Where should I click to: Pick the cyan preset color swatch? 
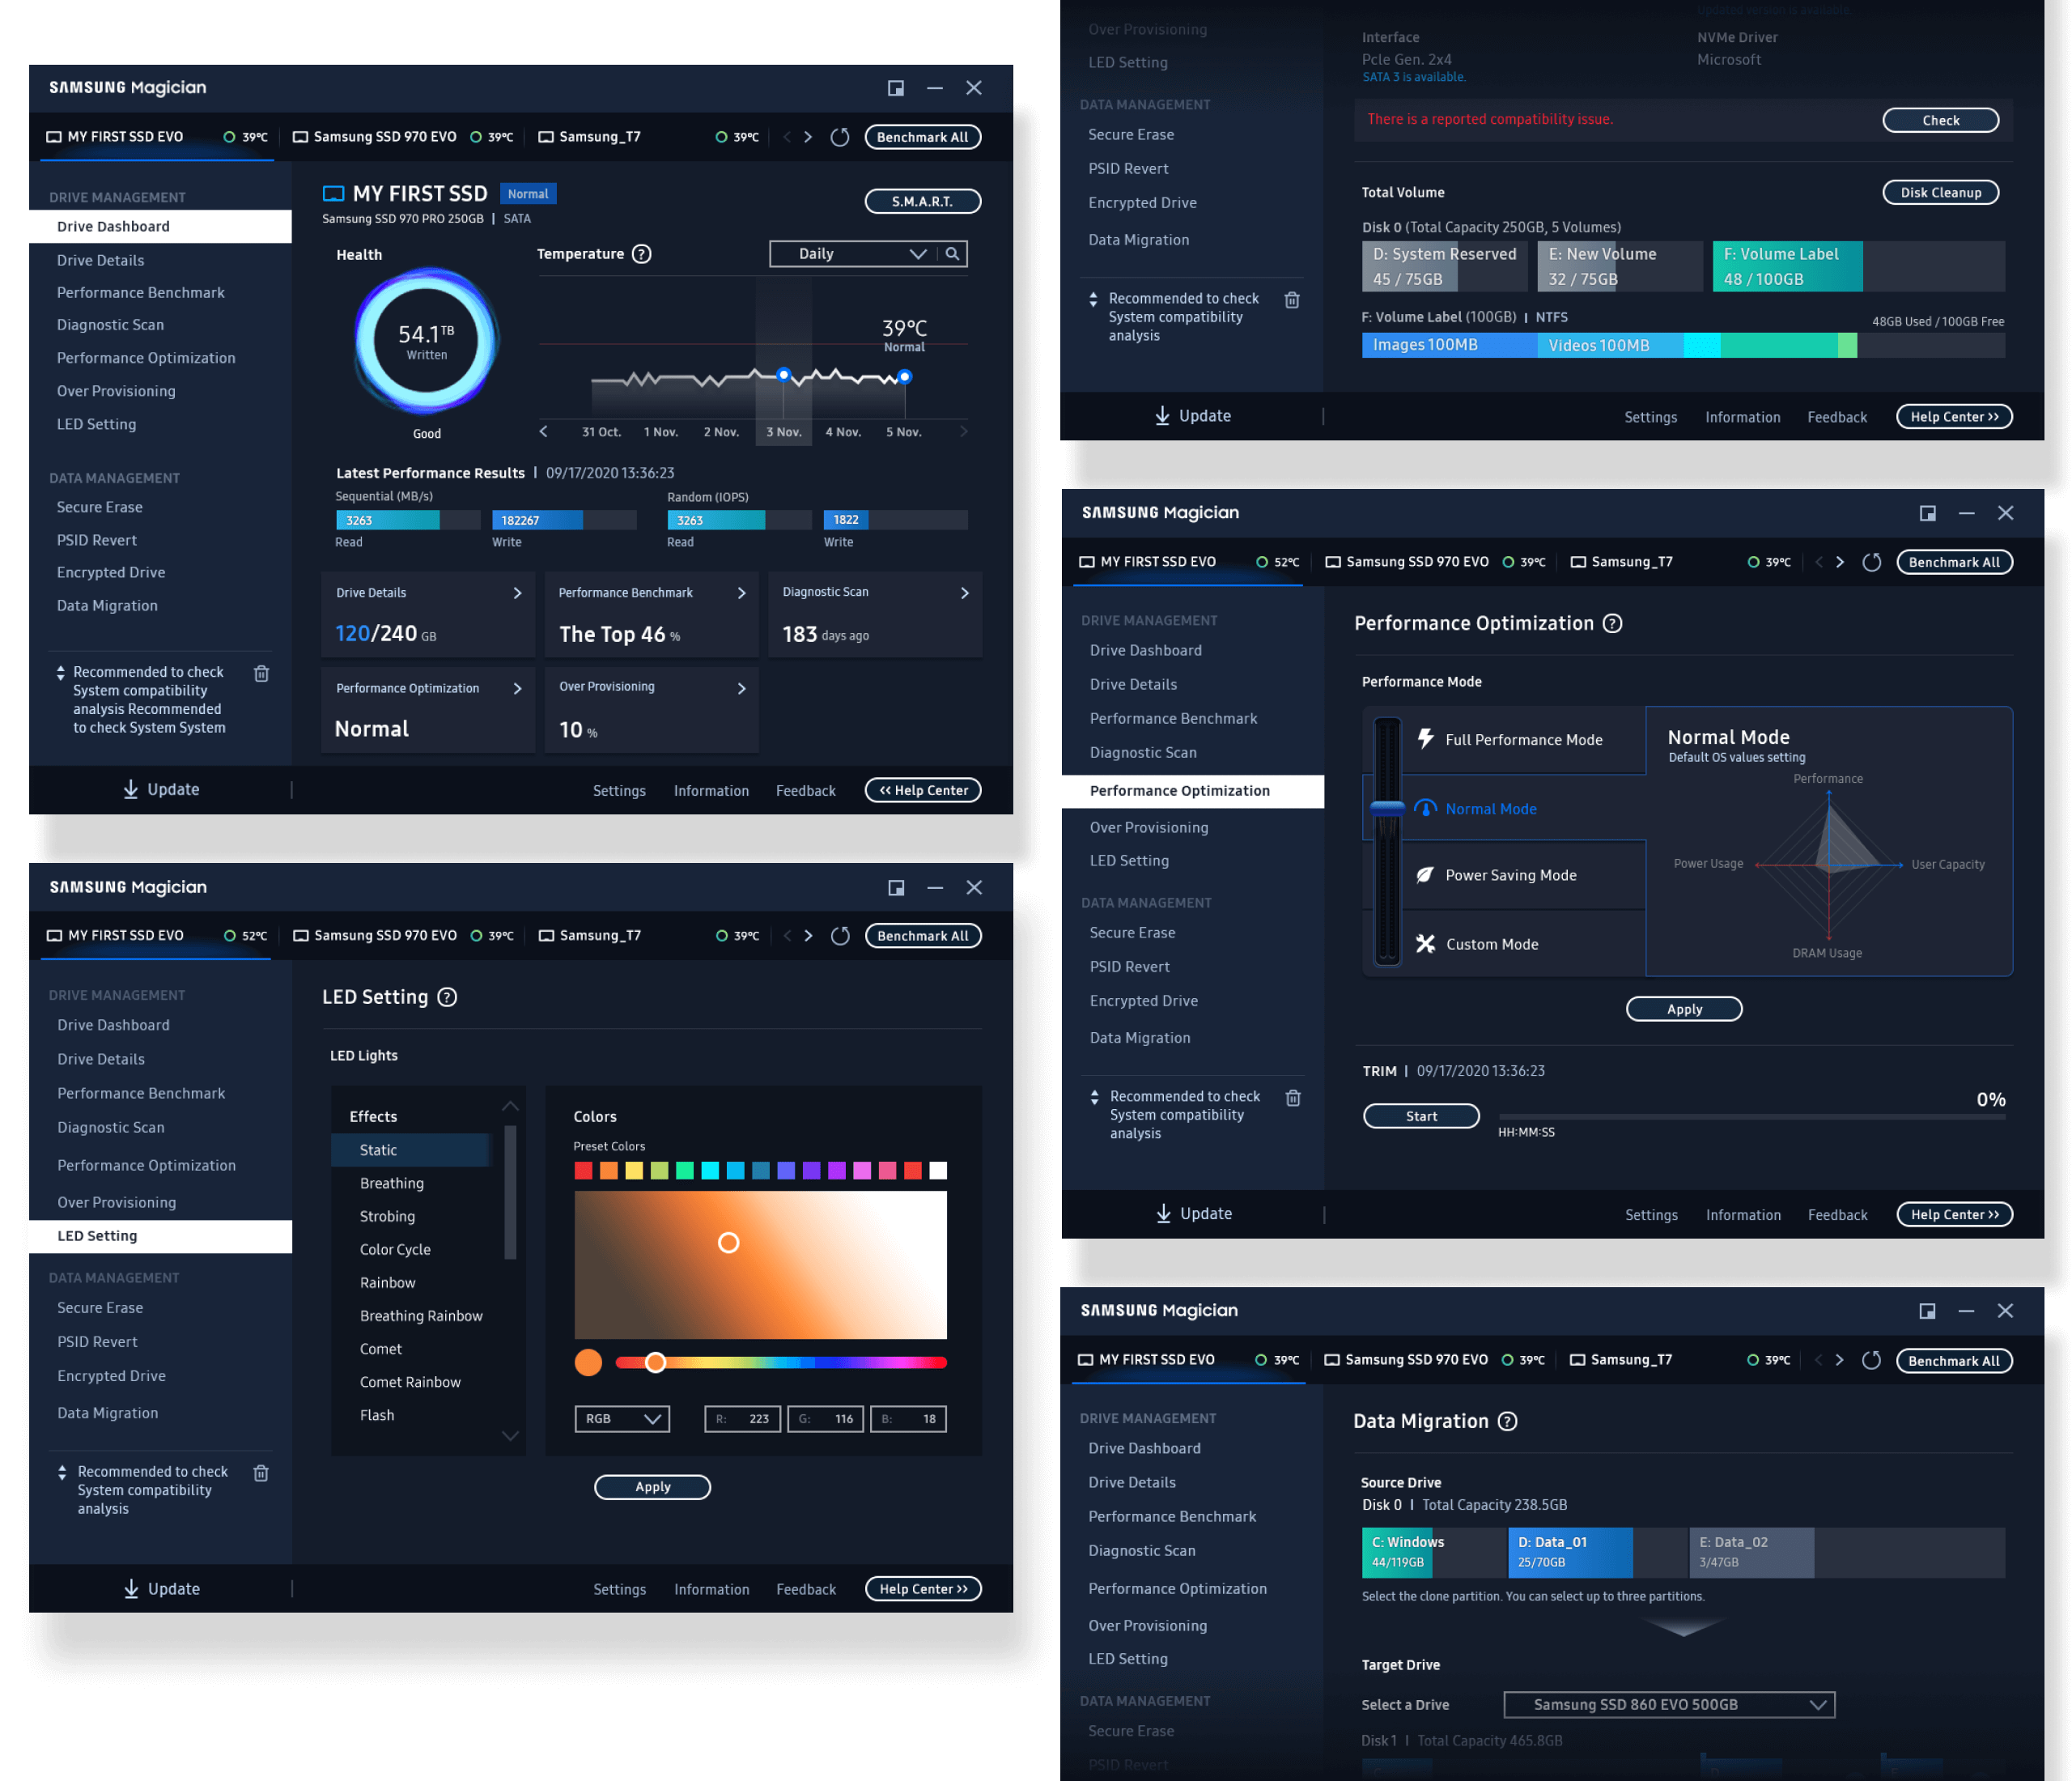[710, 1170]
